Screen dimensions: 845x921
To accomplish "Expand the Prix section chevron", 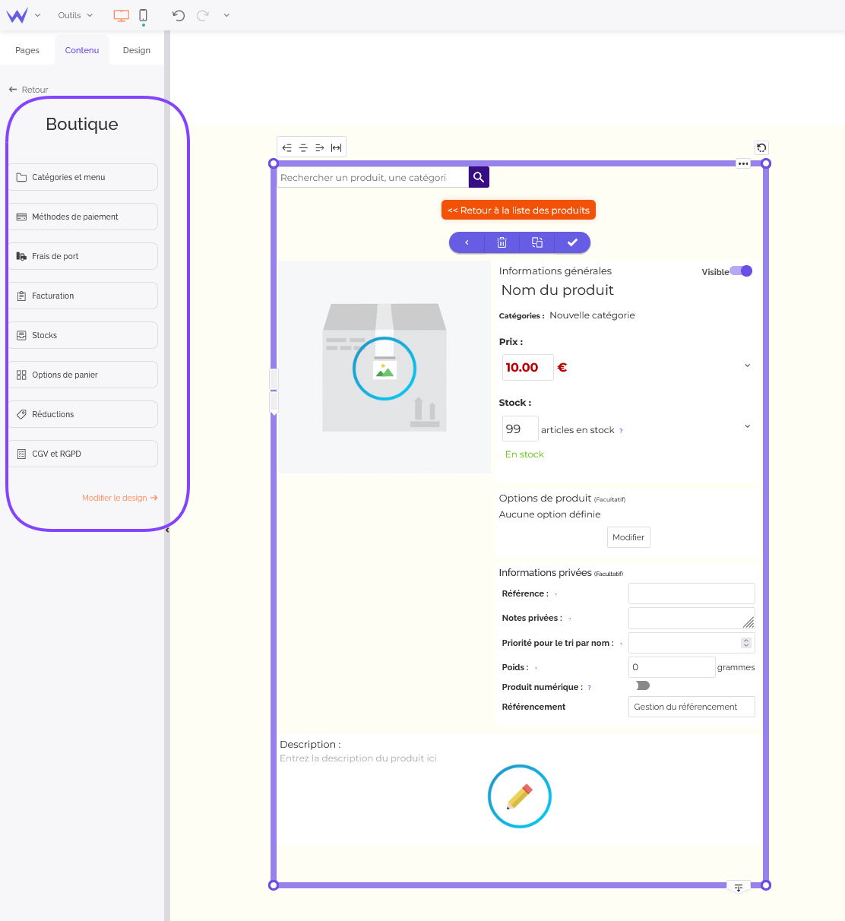I will 747,366.
